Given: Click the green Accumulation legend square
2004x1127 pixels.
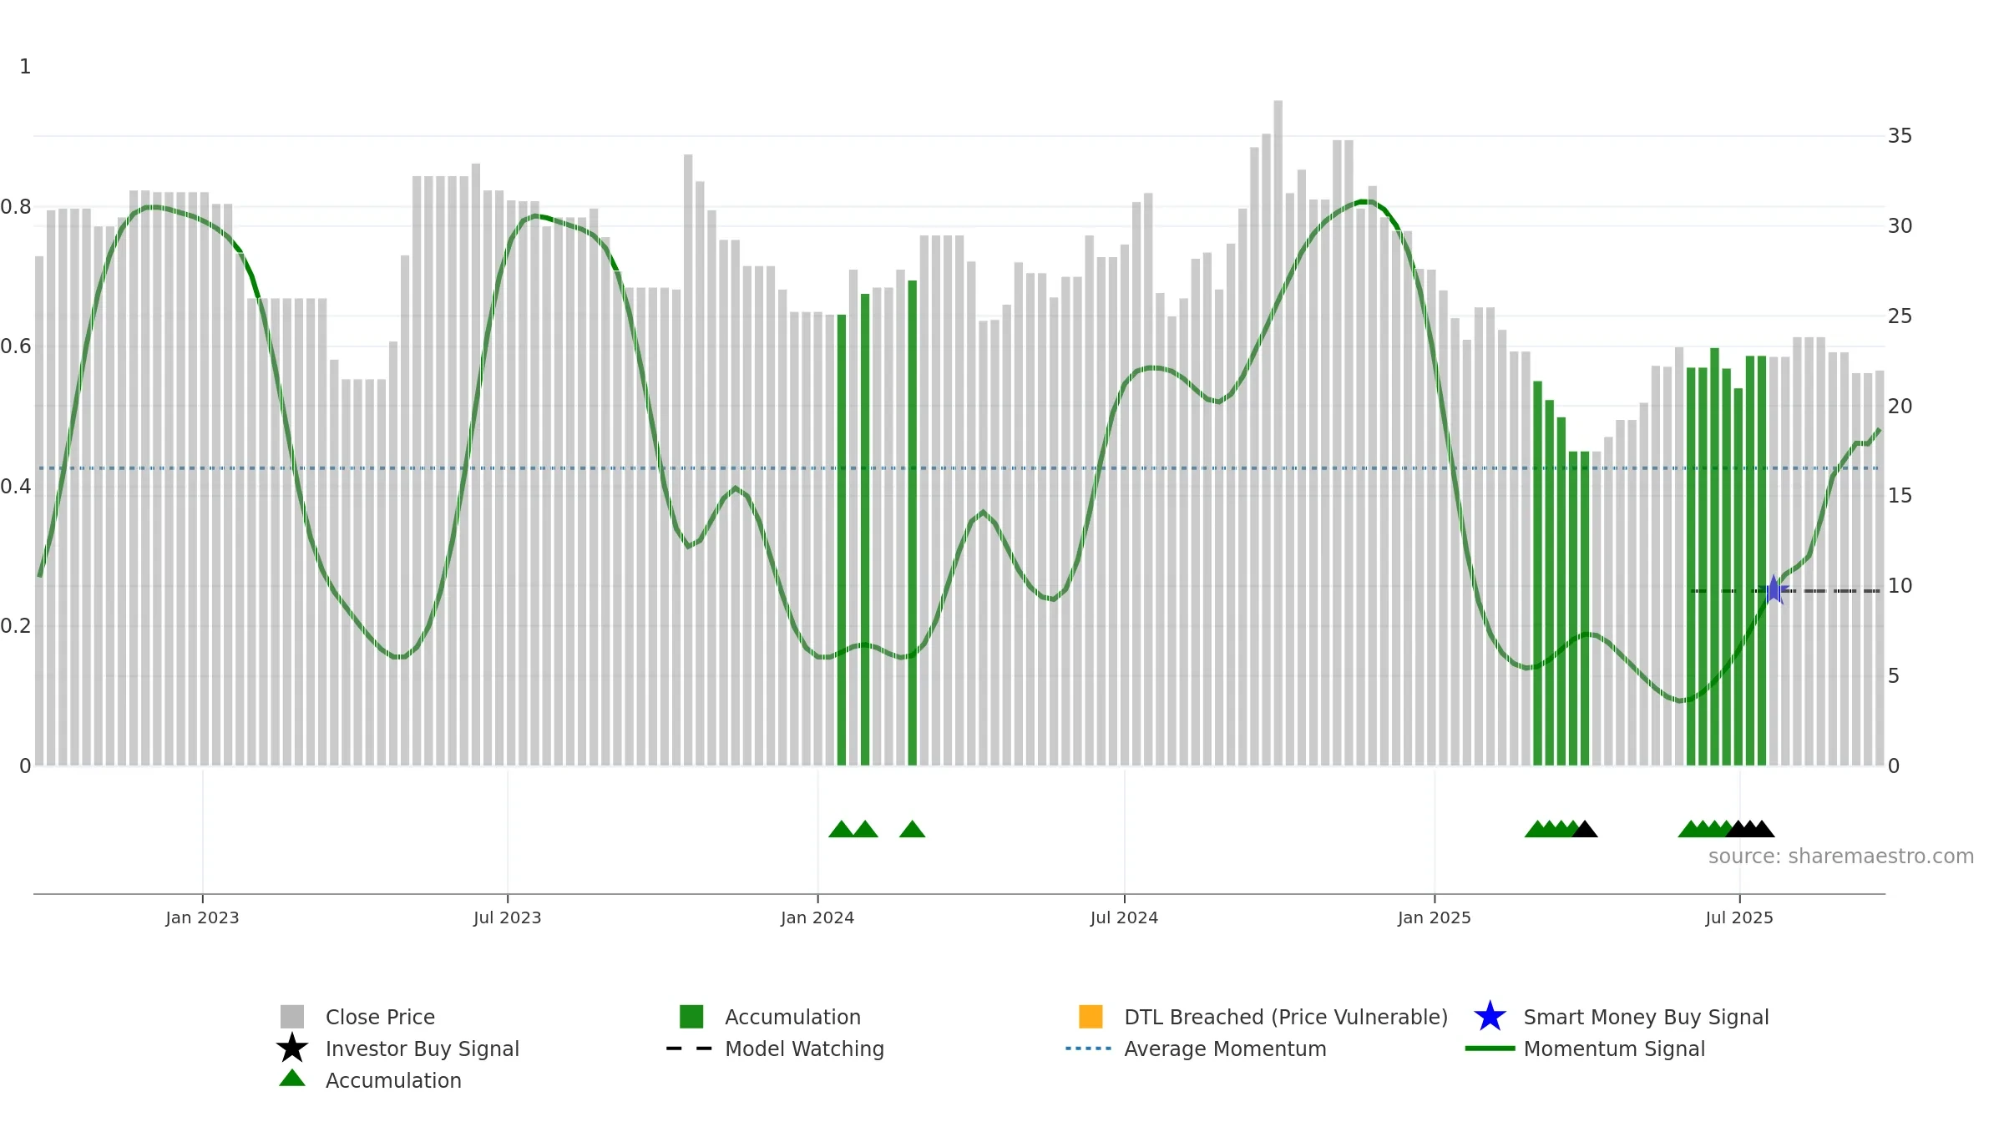Looking at the screenshot, I should (x=691, y=1017).
